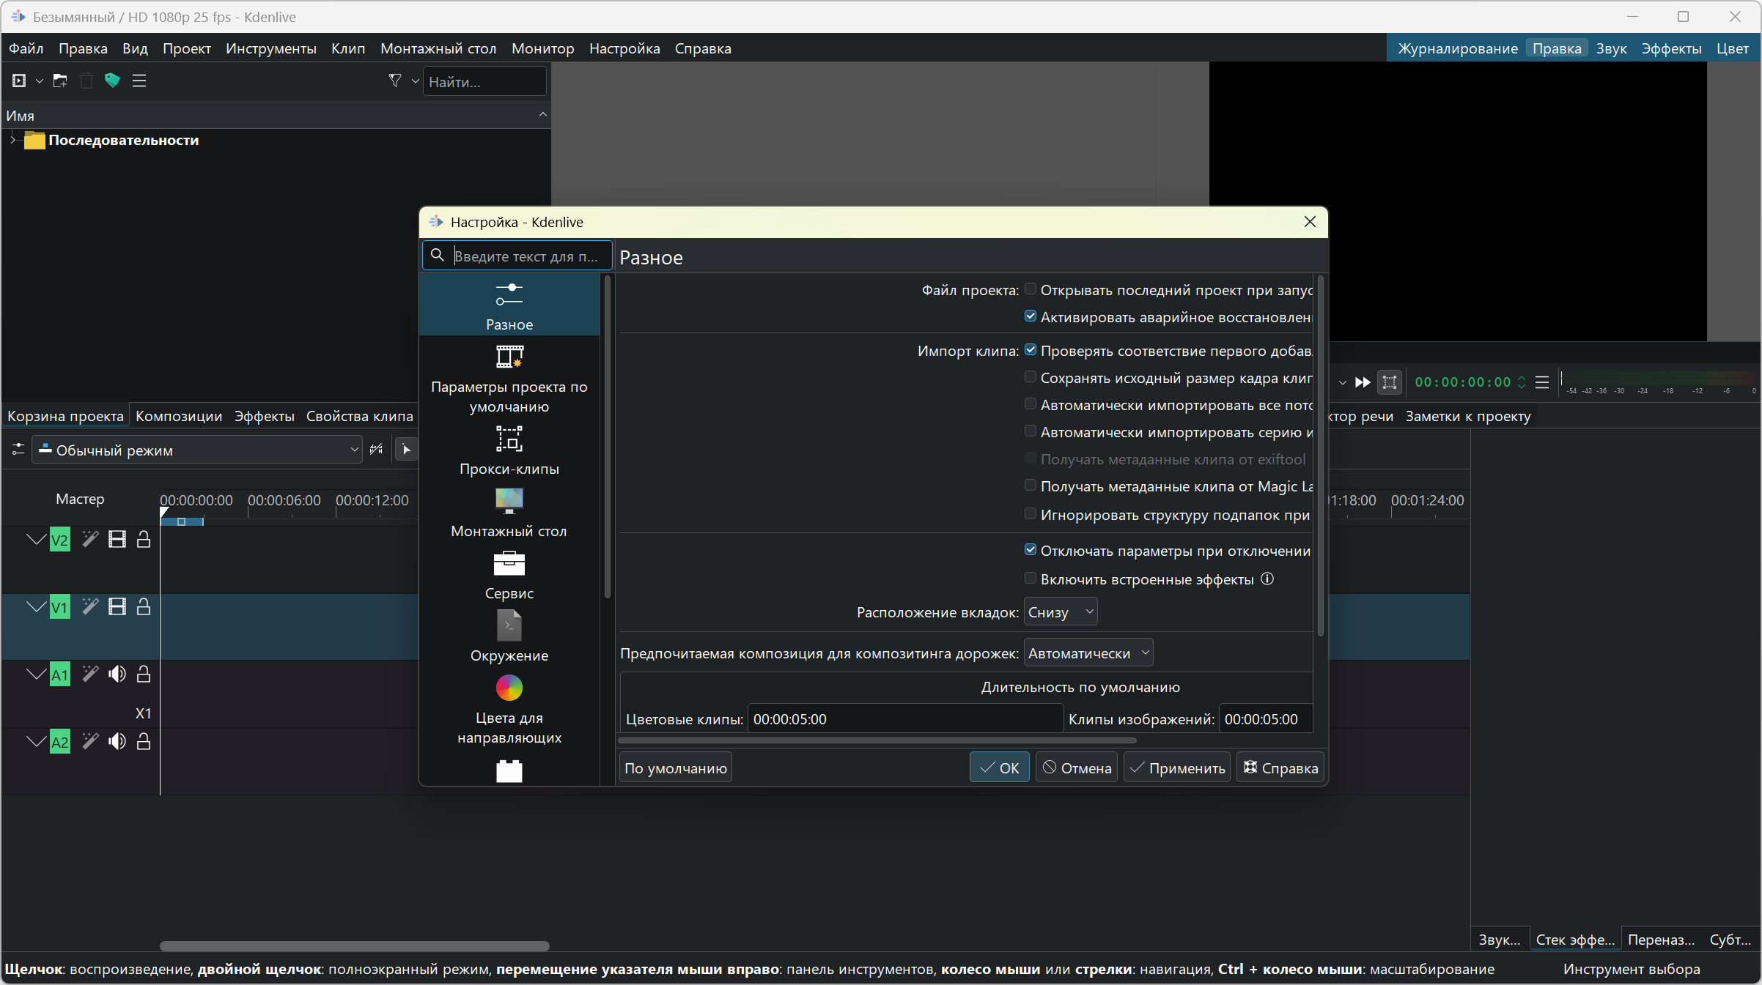1762x985 pixels.
Task: Collapse track A1 chevron
Action: click(36, 674)
